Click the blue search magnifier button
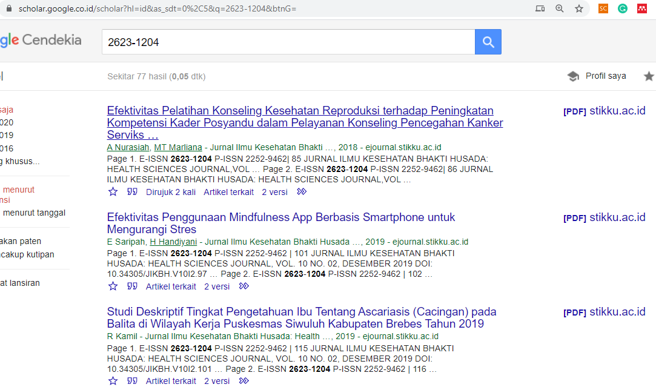Image resolution: width=656 pixels, height=387 pixels. 488,42
